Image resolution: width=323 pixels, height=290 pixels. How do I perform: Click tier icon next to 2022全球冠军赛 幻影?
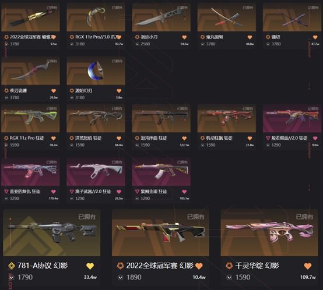click(x=120, y=266)
